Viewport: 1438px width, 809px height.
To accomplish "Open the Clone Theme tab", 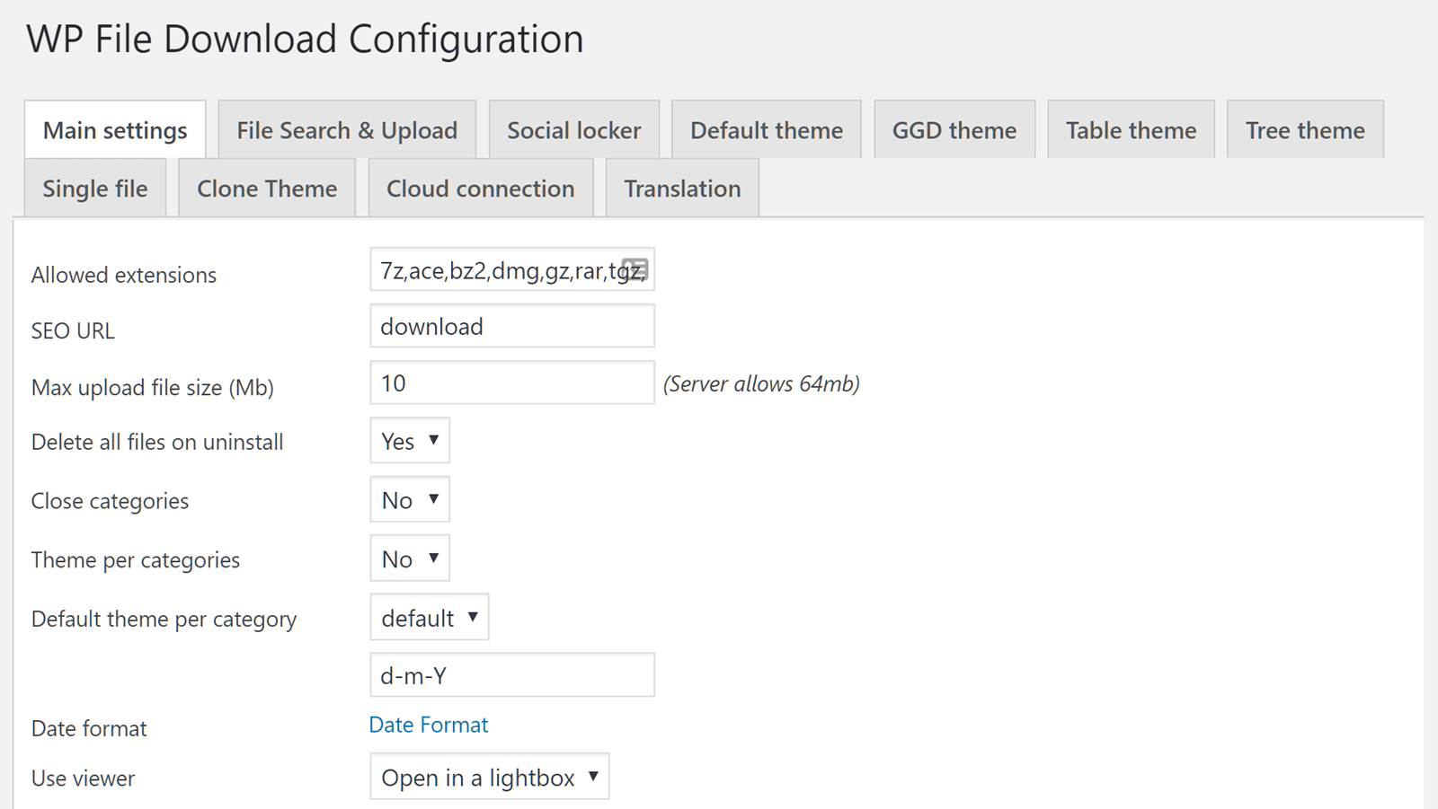I will pos(267,189).
